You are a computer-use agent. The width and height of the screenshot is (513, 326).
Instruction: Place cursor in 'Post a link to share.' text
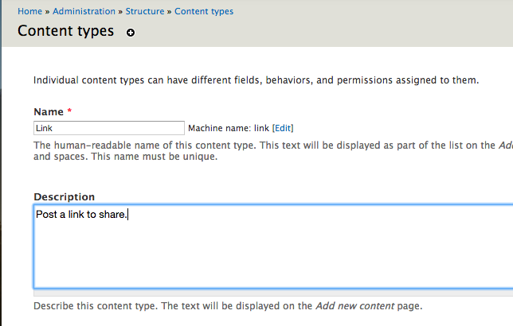(x=81, y=215)
